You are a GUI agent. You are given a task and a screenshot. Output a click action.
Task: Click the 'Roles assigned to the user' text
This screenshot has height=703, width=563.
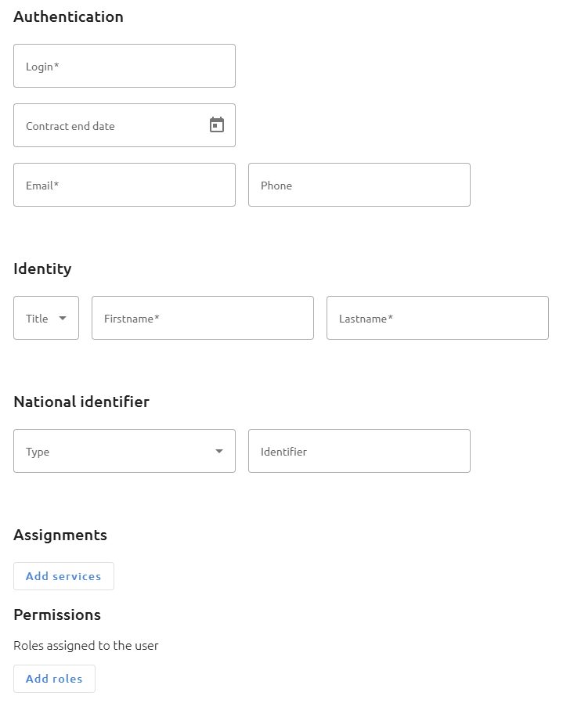pyautogui.click(x=85, y=646)
